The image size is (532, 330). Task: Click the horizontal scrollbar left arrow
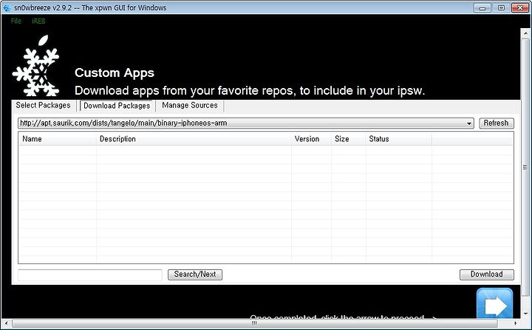tap(7, 323)
